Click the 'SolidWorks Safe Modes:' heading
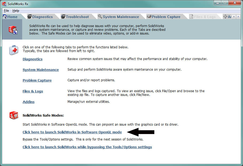This screenshot has height=166, width=243. (43, 116)
